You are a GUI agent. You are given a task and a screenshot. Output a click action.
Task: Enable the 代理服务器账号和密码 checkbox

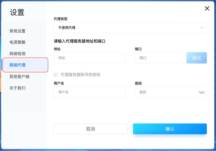tap(56, 75)
